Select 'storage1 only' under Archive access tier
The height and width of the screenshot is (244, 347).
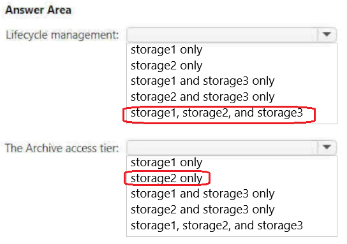tap(166, 162)
